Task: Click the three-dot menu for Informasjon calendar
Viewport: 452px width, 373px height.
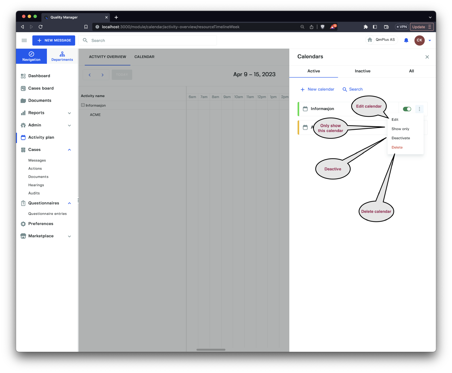Action: coord(419,109)
